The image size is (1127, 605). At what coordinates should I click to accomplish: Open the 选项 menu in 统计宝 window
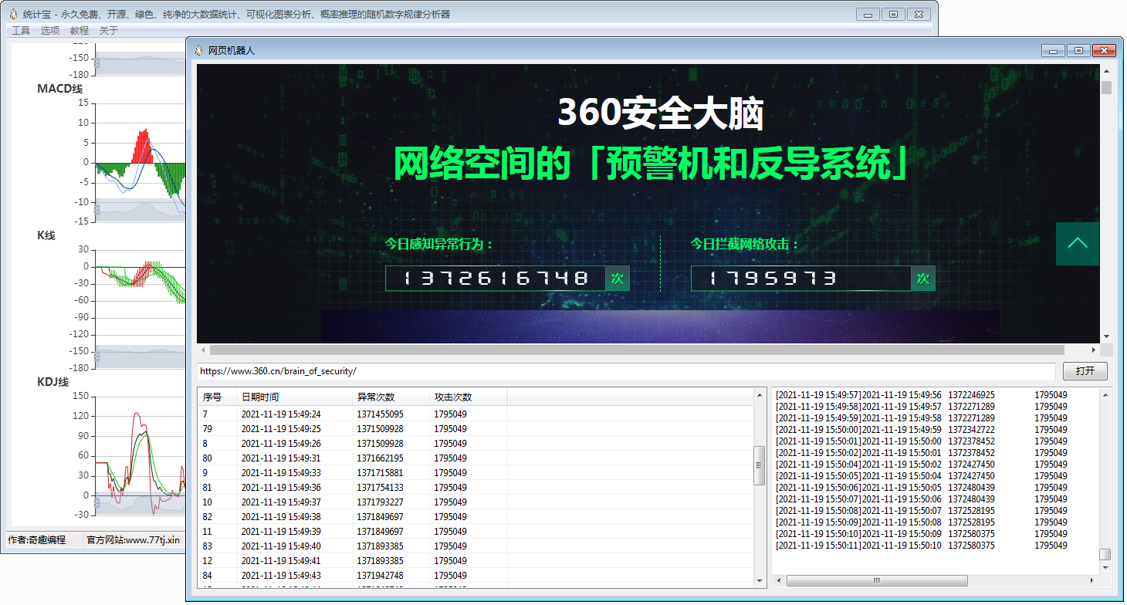tap(50, 30)
